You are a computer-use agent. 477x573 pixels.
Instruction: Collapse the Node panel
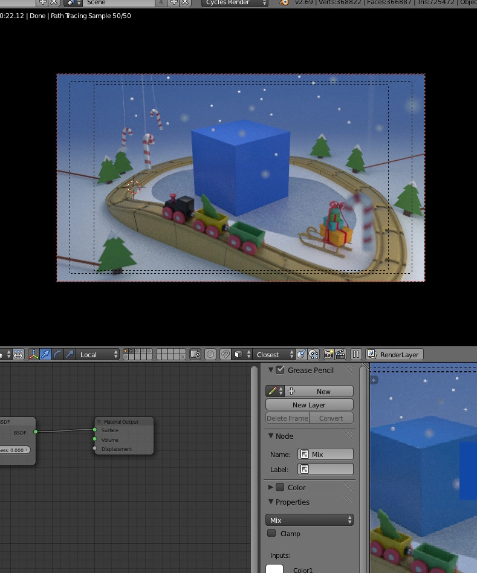pyautogui.click(x=271, y=436)
